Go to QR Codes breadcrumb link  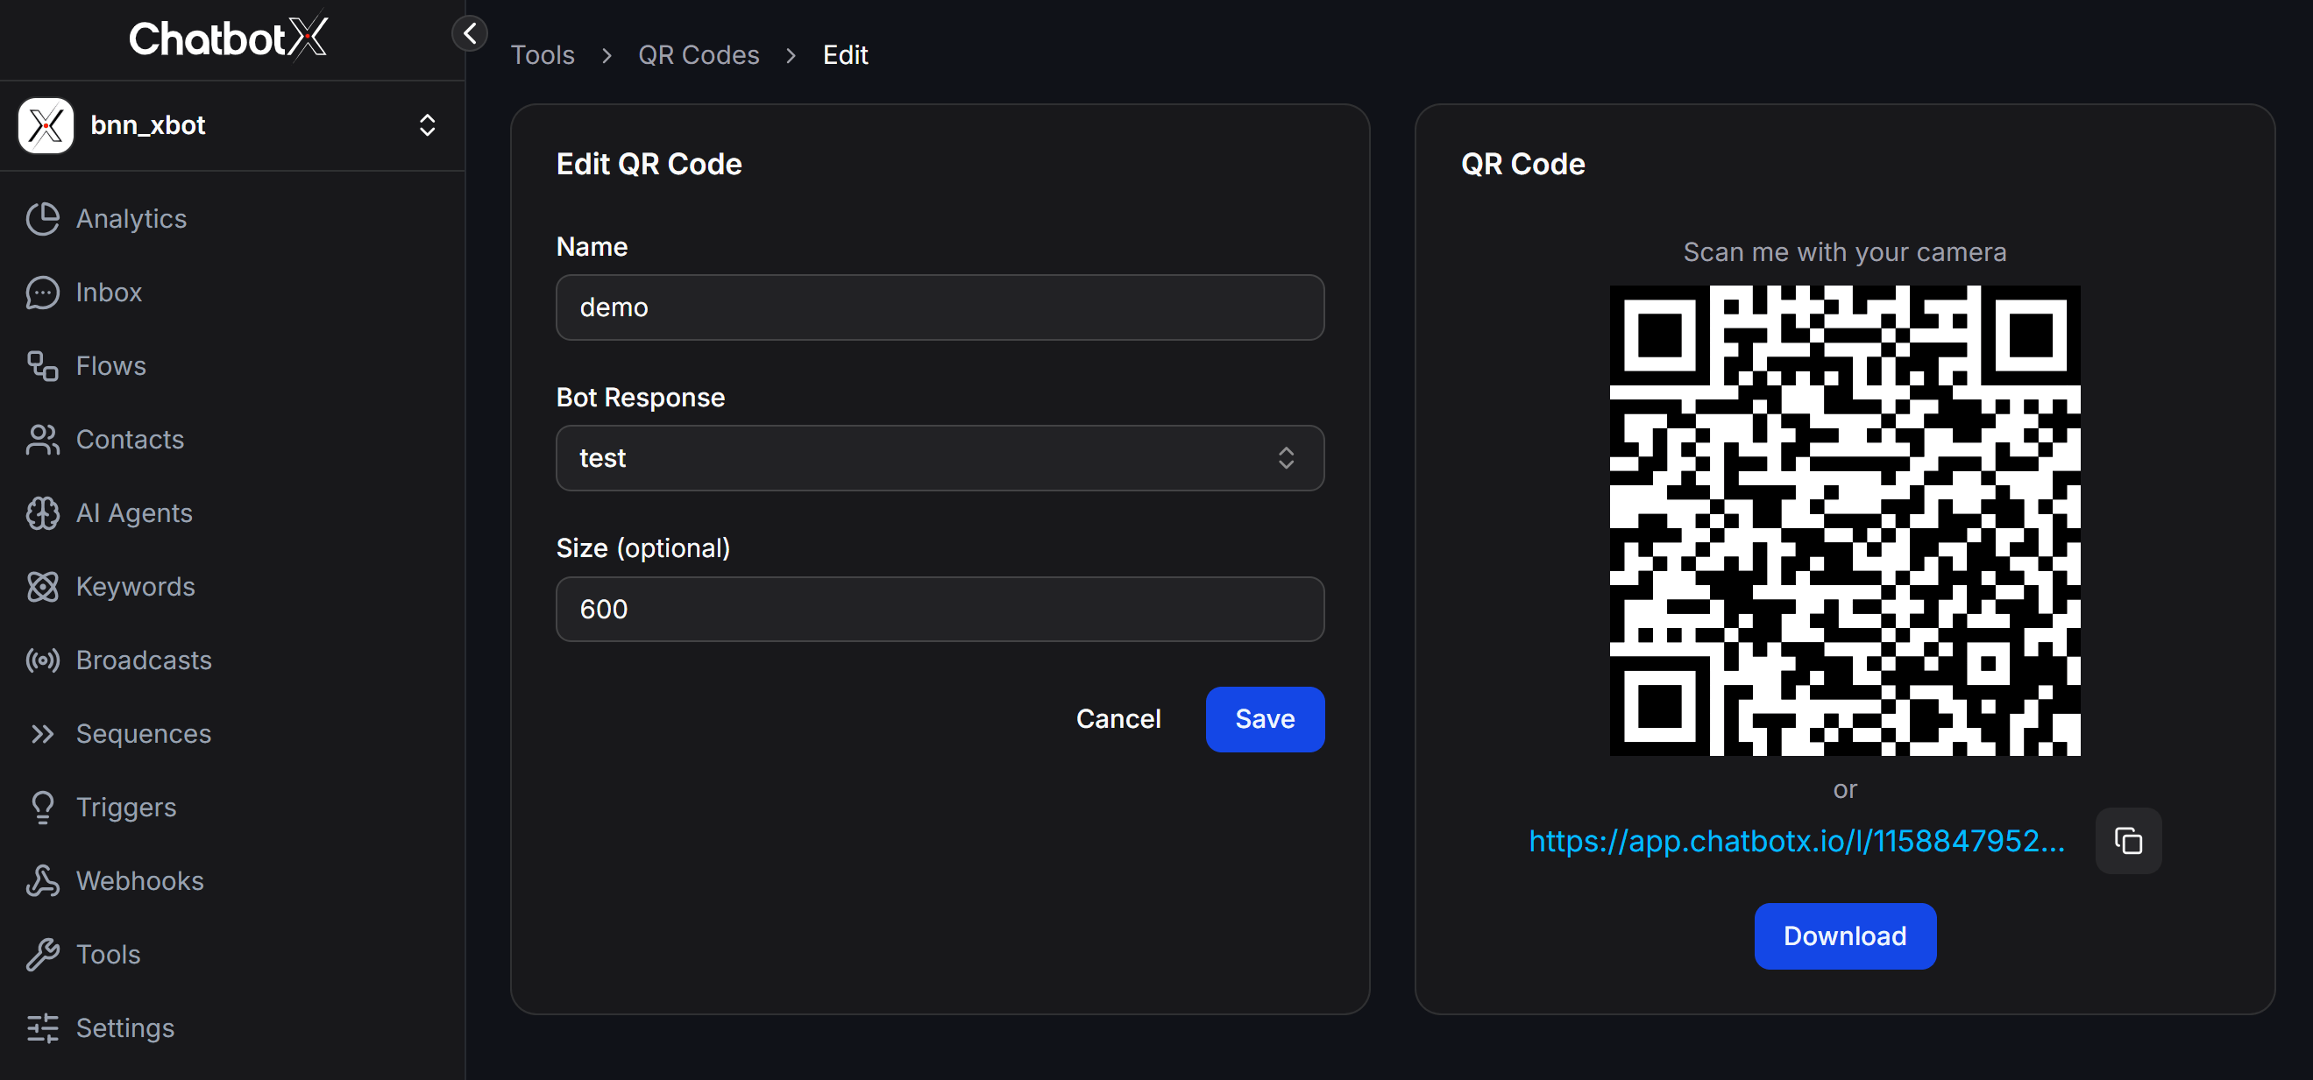[x=699, y=55]
